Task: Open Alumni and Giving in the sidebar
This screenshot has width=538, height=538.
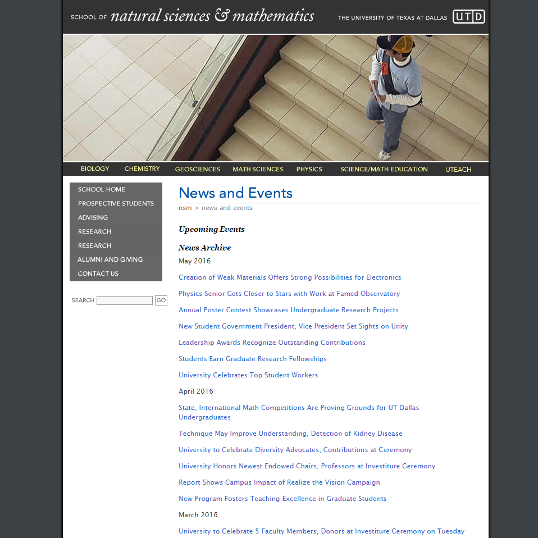Action: [110, 260]
